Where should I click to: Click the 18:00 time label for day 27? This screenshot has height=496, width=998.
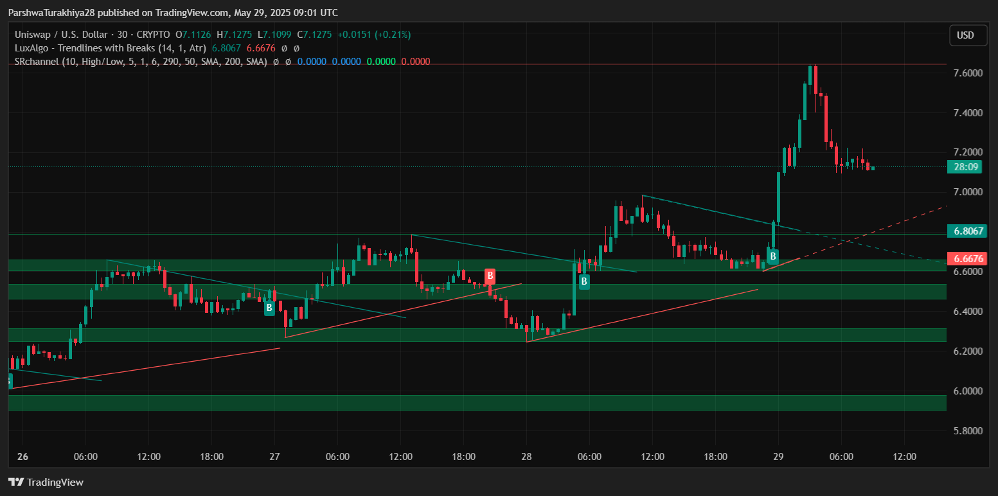coord(464,457)
